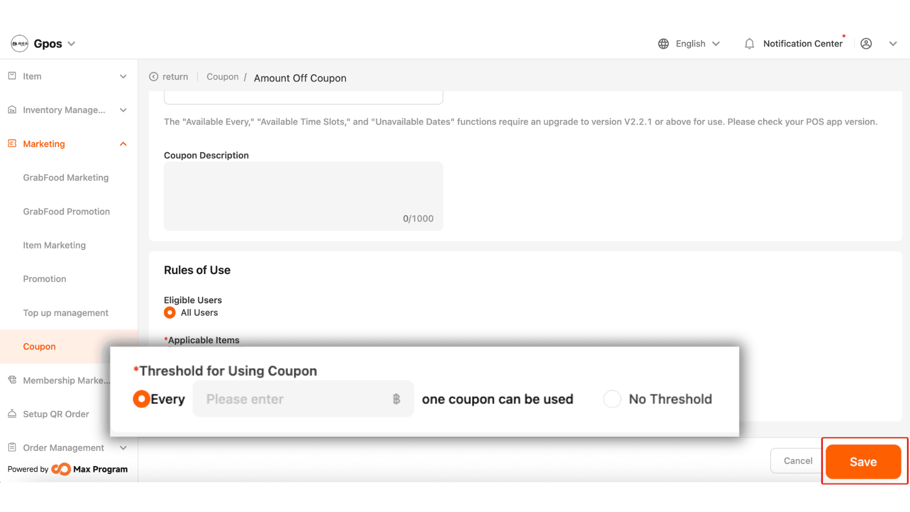This screenshot has width=910, height=512.
Task: Click the globe language icon
Action: [664, 44]
